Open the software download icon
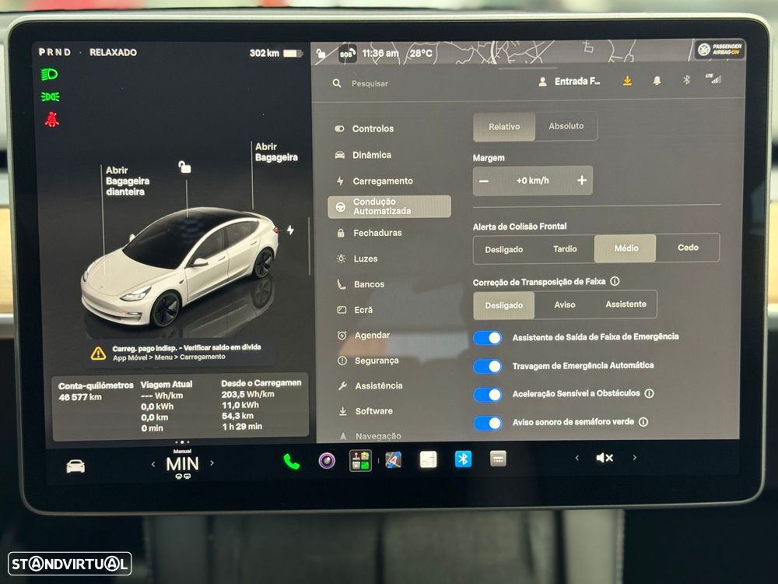Screen dimensions: 778x584 tap(627, 80)
